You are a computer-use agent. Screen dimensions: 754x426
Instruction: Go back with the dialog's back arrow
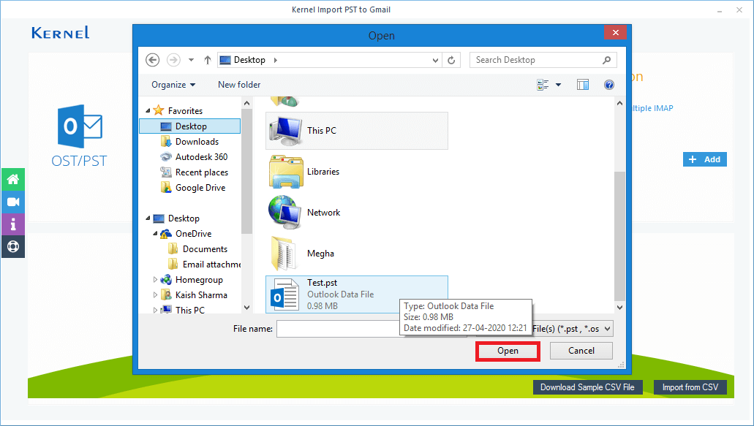pyautogui.click(x=152, y=60)
